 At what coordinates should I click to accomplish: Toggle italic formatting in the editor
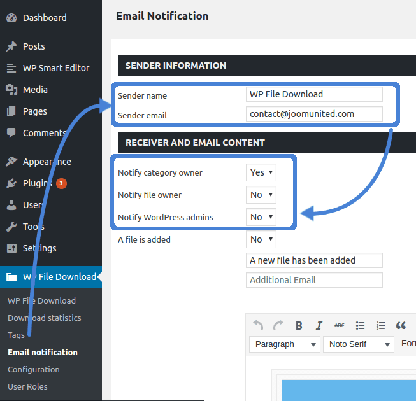pos(319,325)
